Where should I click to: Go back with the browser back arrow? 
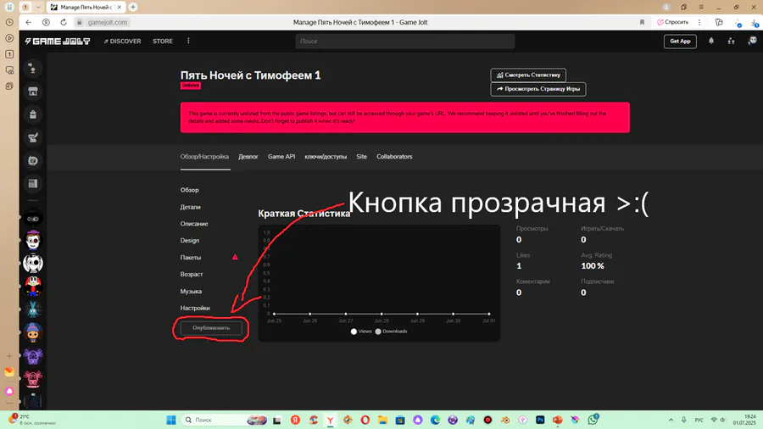click(x=29, y=22)
